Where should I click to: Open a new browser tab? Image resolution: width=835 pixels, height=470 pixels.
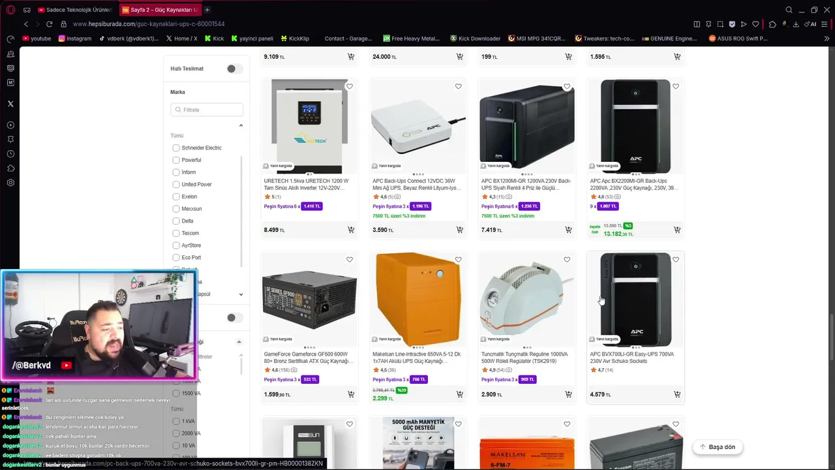click(x=207, y=10)
